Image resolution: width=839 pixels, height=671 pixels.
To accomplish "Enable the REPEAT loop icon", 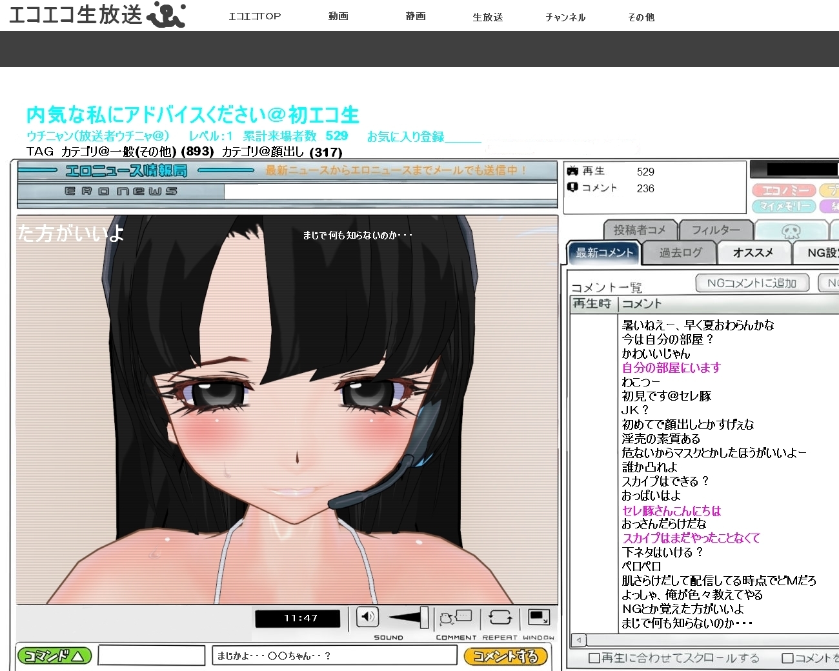I will coord(500,617).
